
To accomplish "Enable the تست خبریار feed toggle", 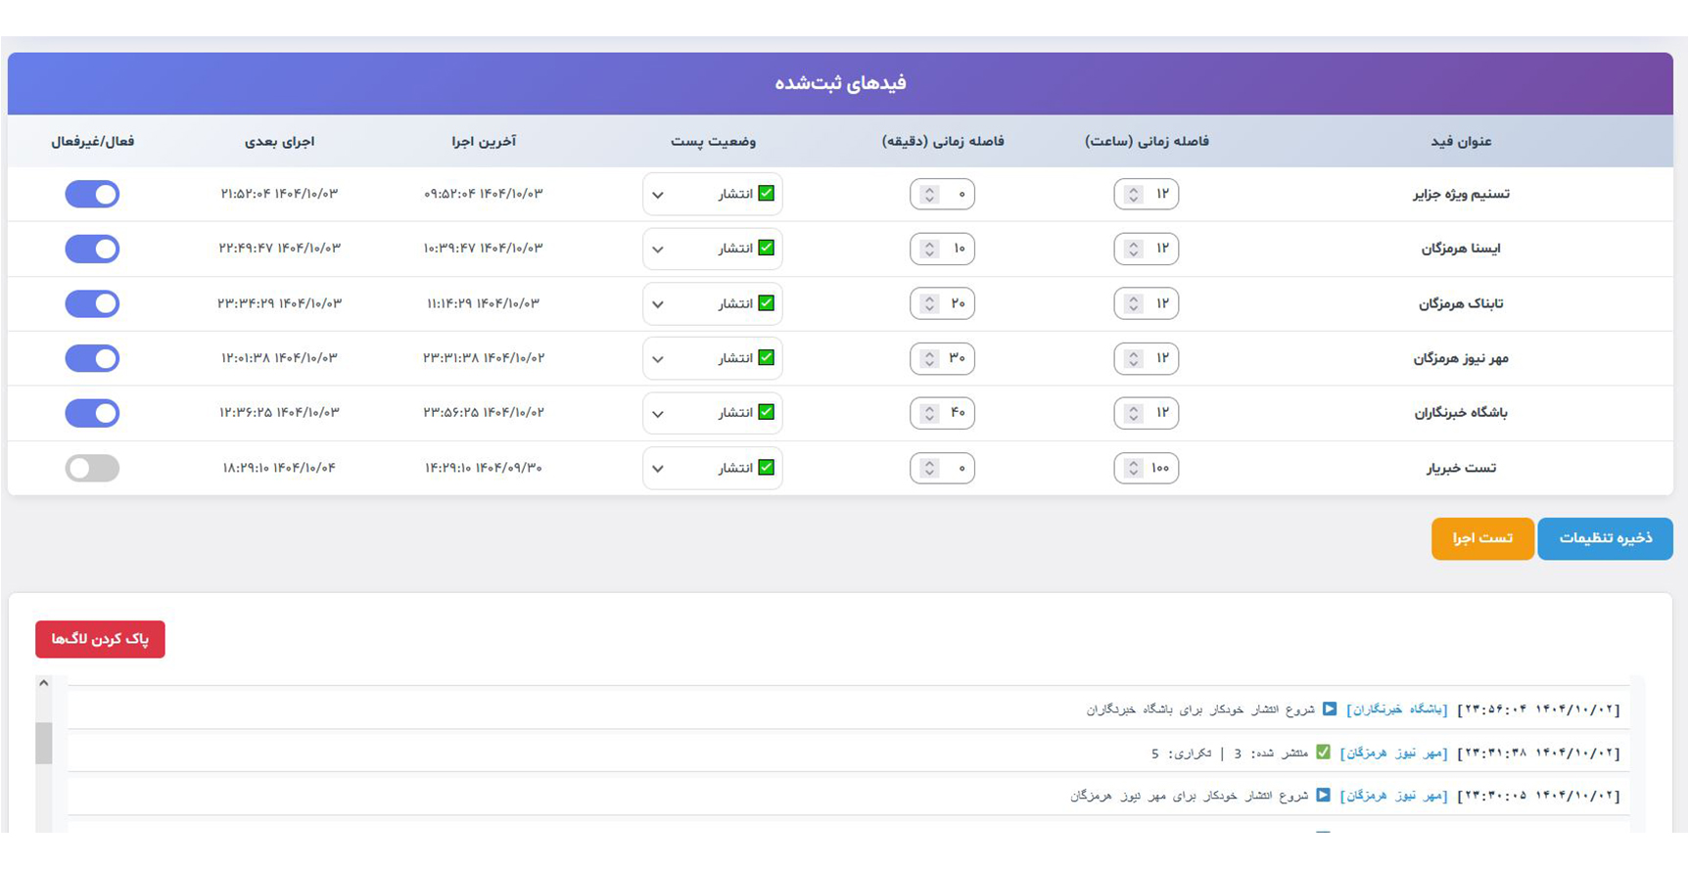I will 92,468.
